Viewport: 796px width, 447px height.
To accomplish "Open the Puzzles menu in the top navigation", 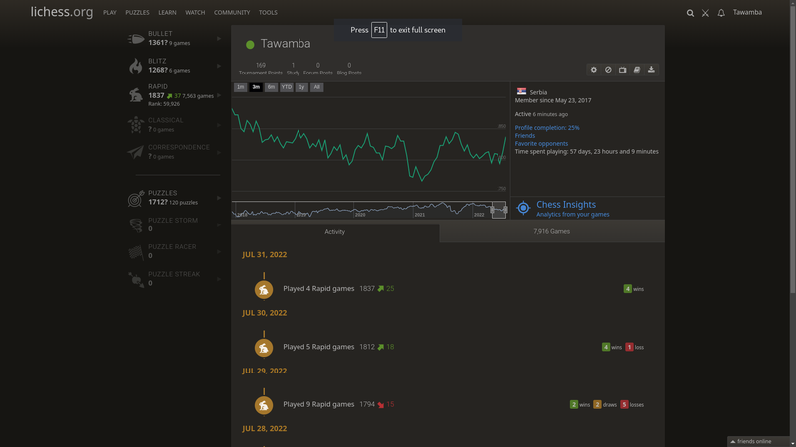I will [x=137, y=13].
